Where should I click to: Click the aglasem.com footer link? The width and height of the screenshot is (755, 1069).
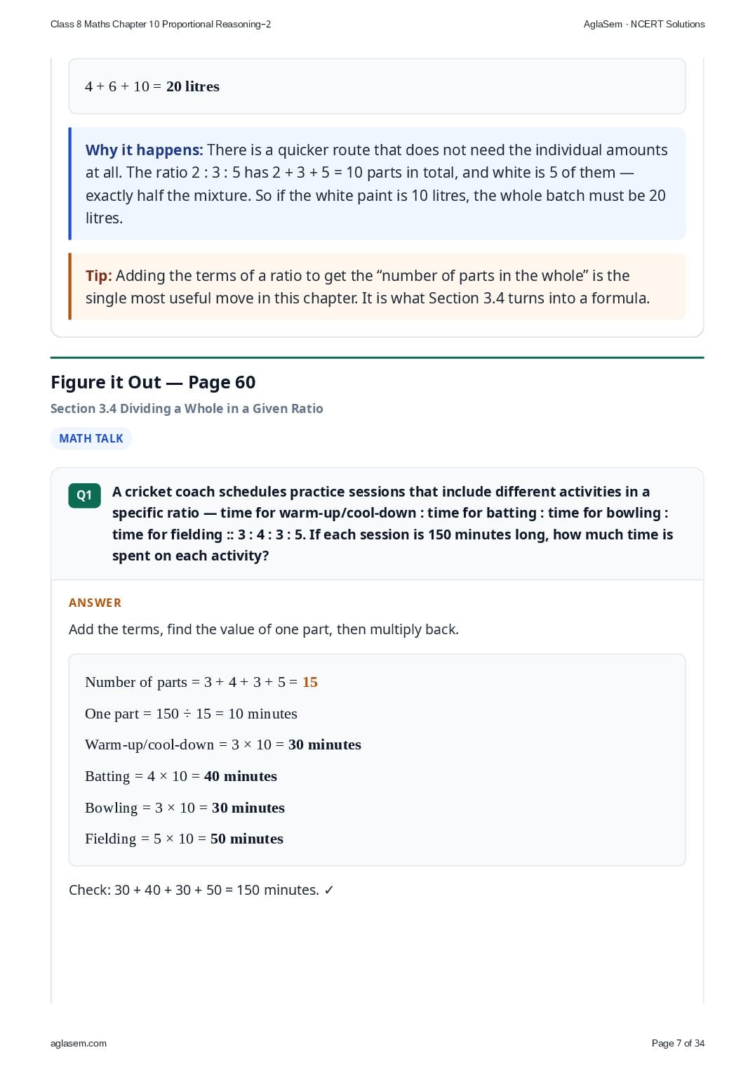tap(79, 1043)
